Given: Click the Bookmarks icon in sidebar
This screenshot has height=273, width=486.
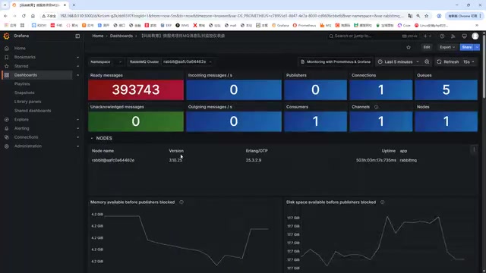Looking at the screenshot, I should coord(7,58).
